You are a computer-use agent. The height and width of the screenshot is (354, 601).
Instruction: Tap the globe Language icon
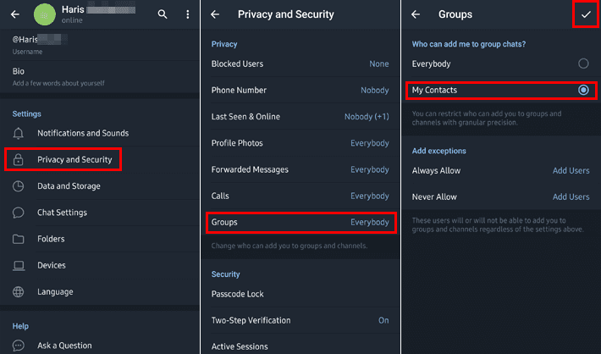pos(18,292)
